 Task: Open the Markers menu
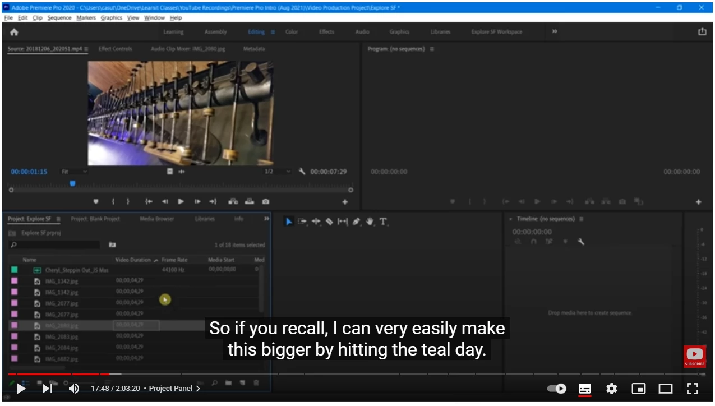[x=86, y=18]
